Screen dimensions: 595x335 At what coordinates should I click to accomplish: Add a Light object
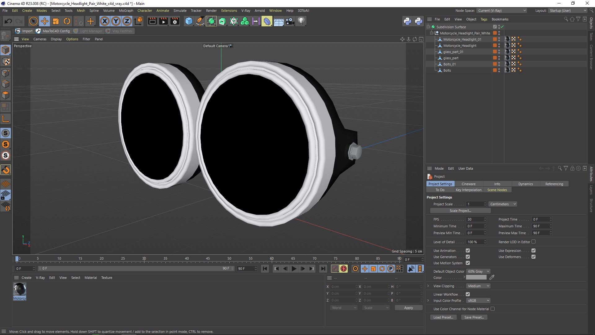(301, 21)
